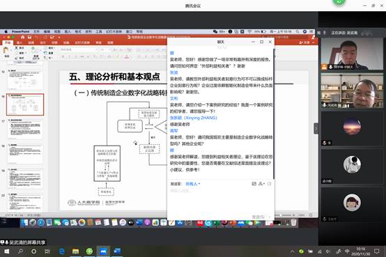Toggle the 中 input method indicator
The height and width of the screenshot is (257, 386).
pyautogui.click(x=347, y=251)
